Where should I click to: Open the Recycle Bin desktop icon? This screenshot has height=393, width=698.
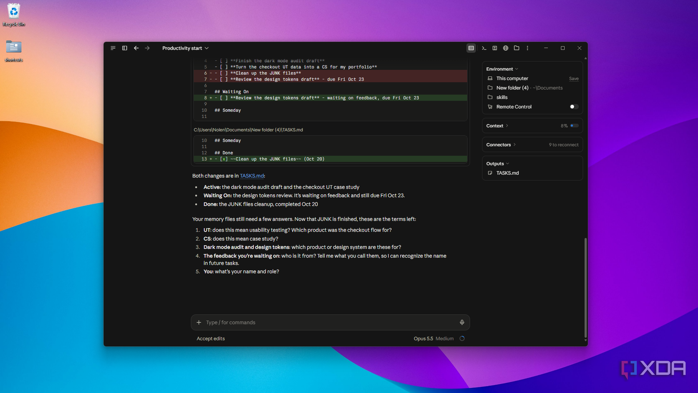[x=14, y=15]
